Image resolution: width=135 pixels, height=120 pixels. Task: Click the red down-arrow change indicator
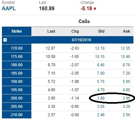[95, 9]
